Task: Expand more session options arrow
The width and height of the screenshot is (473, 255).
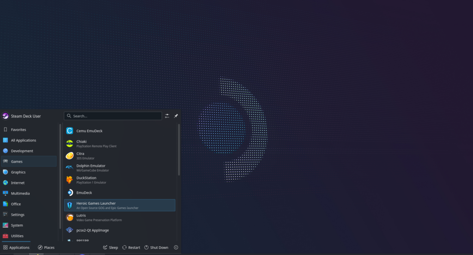Action: (176, 248)
